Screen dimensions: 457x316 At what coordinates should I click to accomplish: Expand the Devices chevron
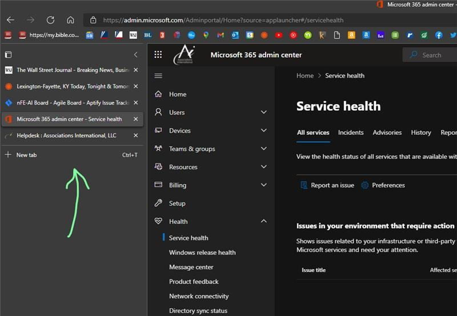click(x=264, y=130)
